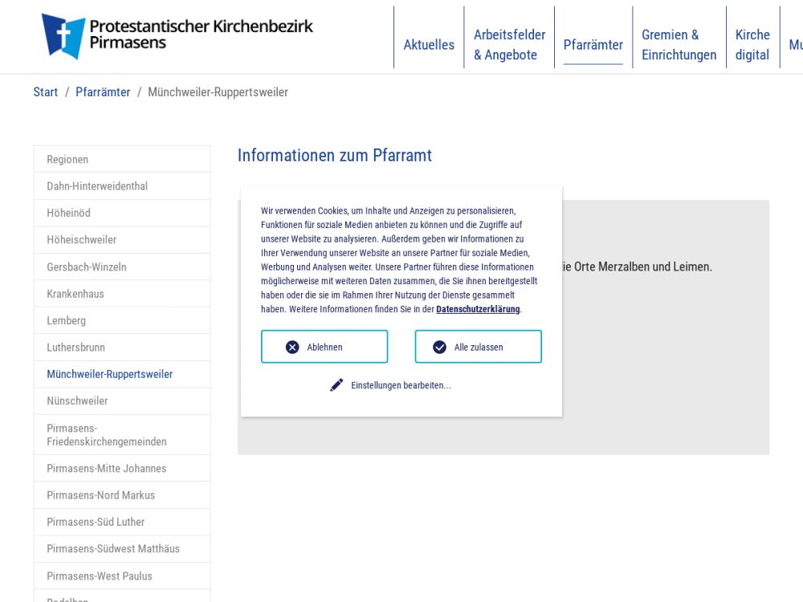Open the Aktuelles menu

click(x=429, y=45)
